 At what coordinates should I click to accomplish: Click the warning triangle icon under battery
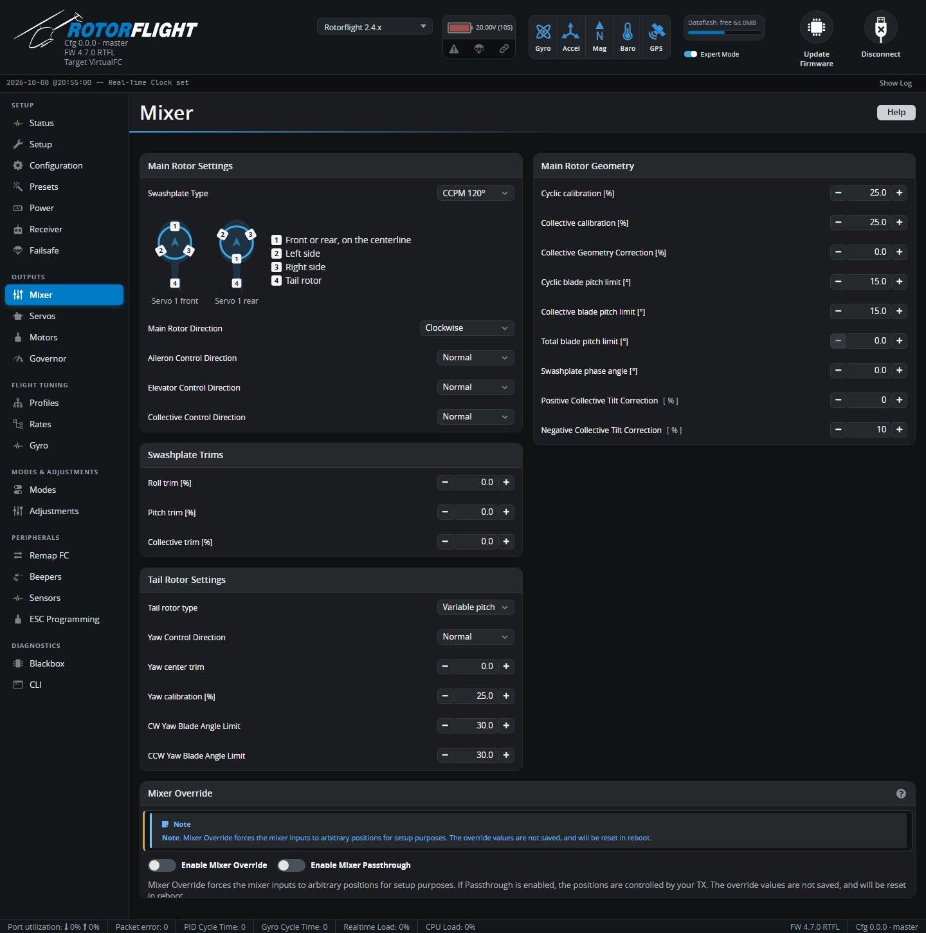(454, 49)
